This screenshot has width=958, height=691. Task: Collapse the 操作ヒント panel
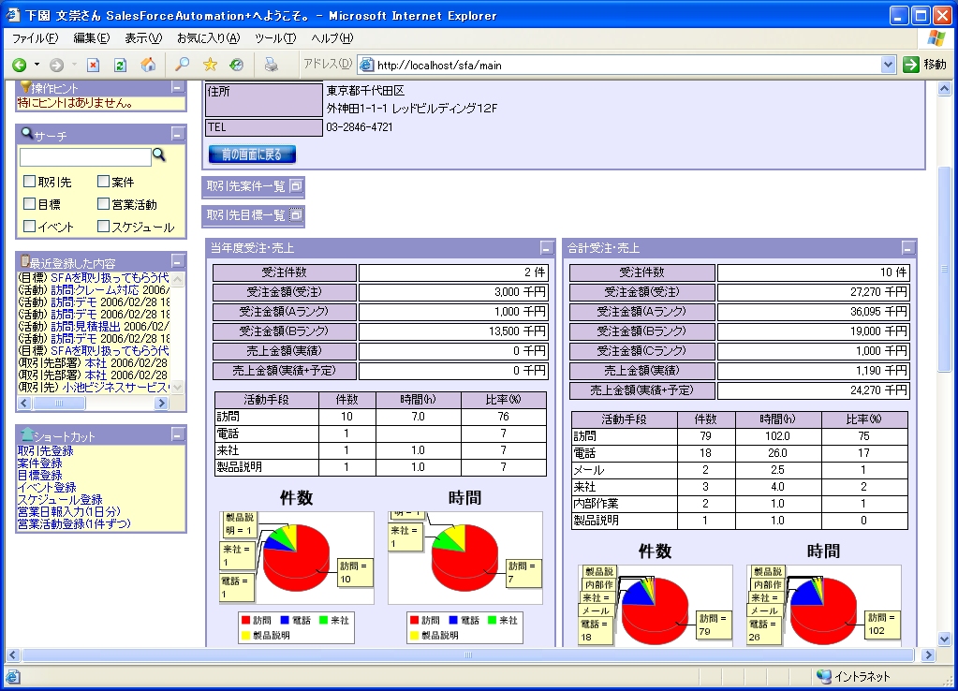tap(178, 88)
